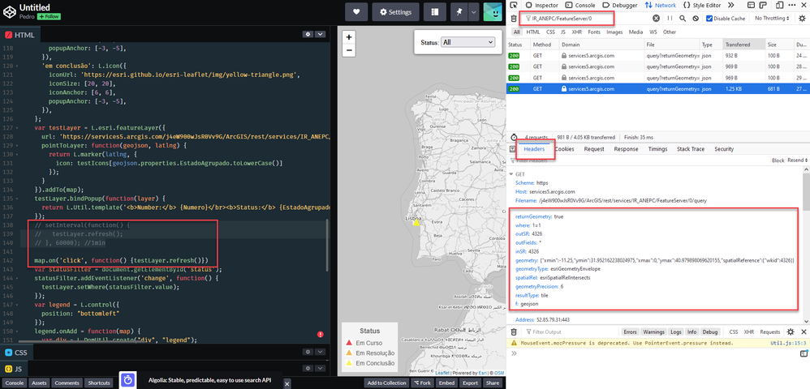The image size is (810, 389).
Task: Open the Status filter dropdown
Action: pos(467,42)
